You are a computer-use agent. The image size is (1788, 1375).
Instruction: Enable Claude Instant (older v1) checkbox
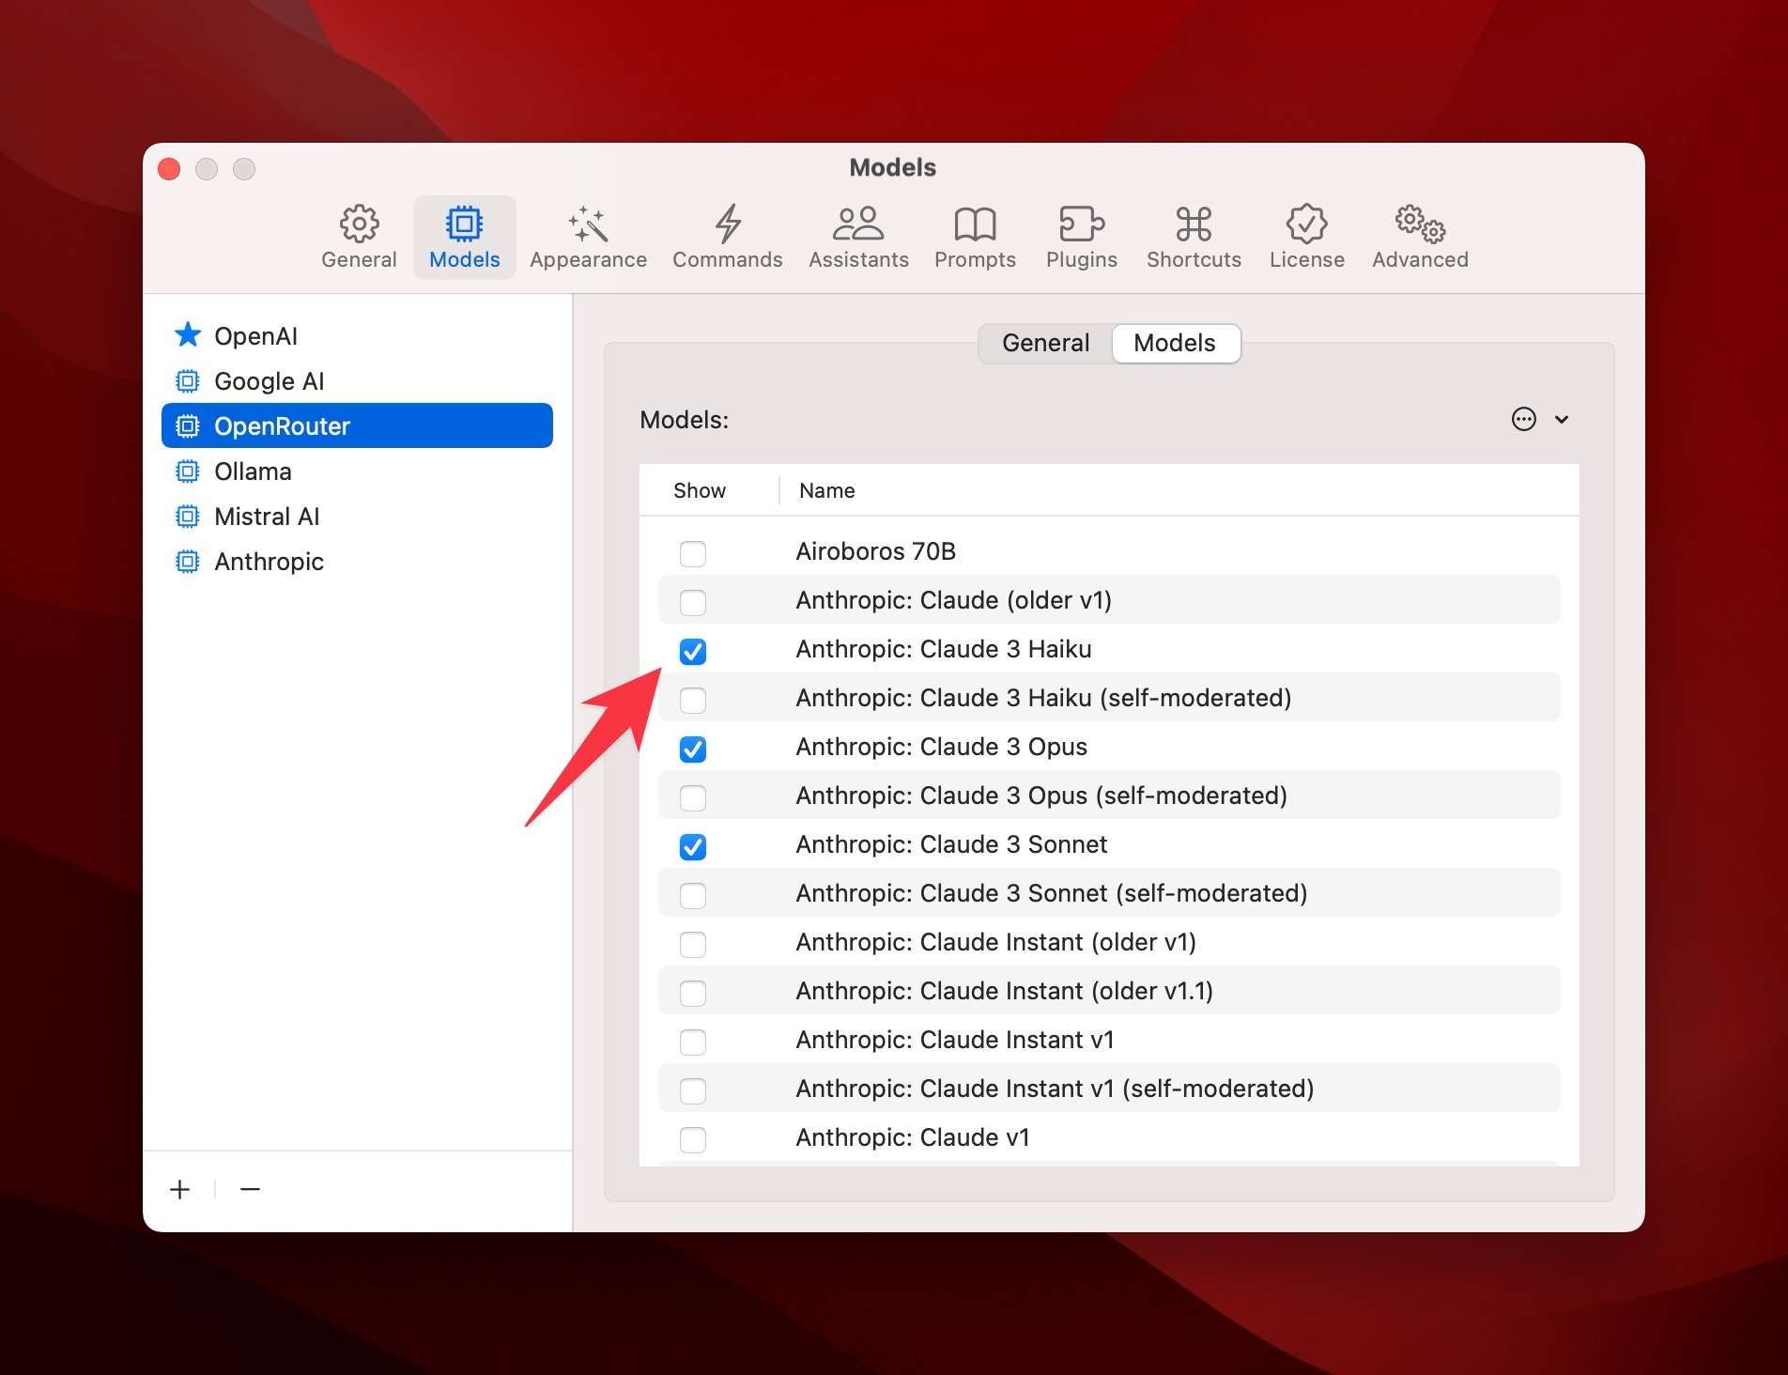693,944
